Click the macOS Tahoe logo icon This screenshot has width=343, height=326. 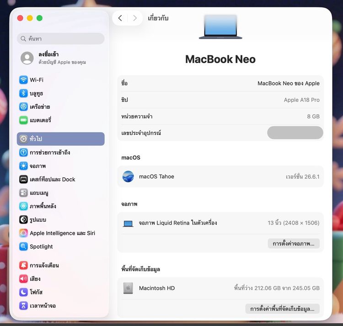point(128,176)
